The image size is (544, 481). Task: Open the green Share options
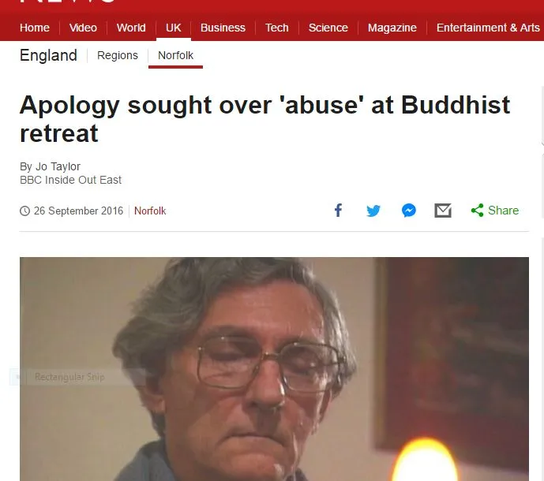(x=495, y=211)
